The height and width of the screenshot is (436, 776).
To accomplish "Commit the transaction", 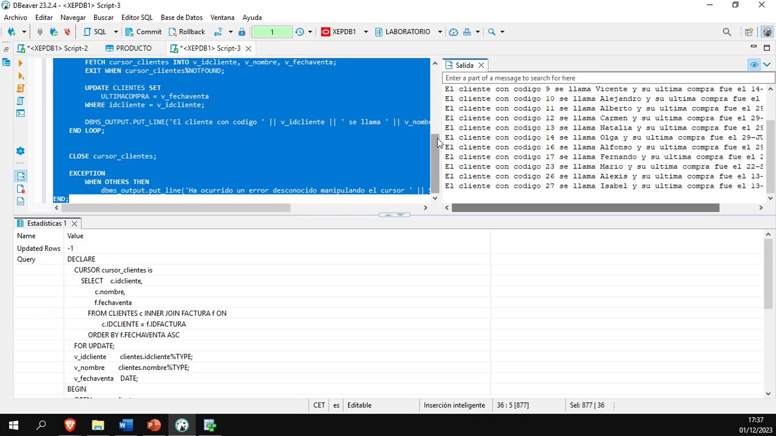I will [143, 32].
